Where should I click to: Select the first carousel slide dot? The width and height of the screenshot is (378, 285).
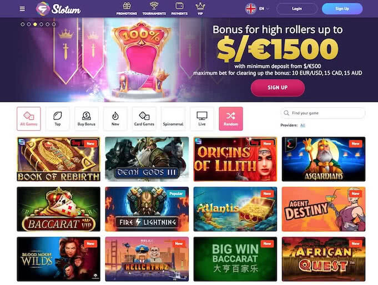23,24
